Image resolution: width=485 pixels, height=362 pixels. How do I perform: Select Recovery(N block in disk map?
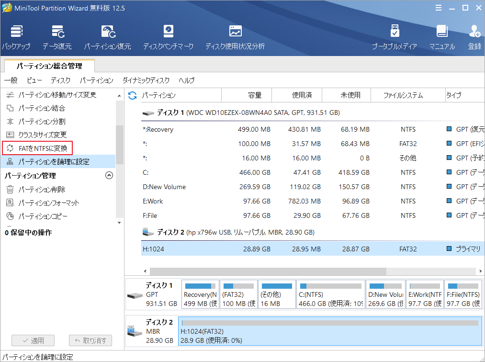(x=201, y=294)
